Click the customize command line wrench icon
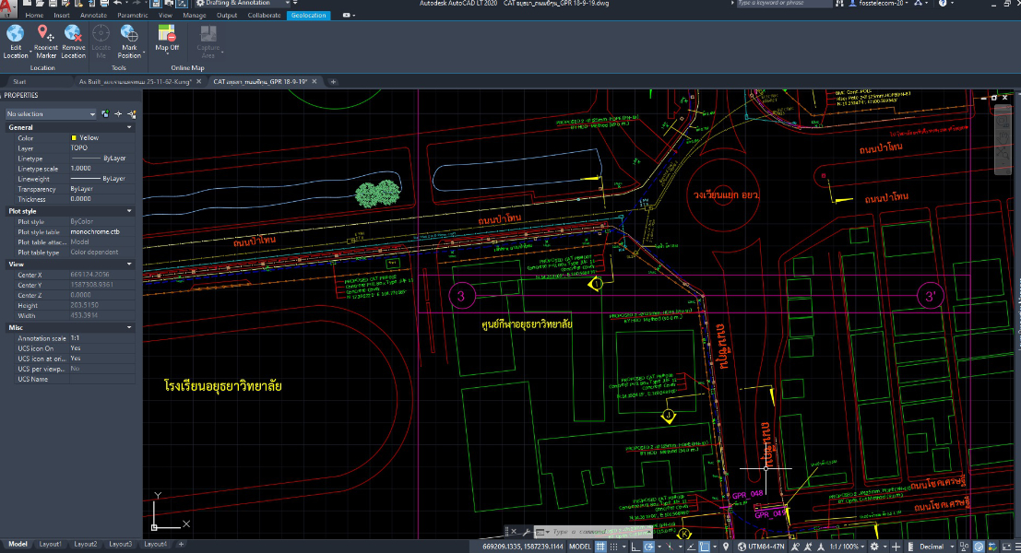This screenshot has width=1021, height=553. point(526,532)
